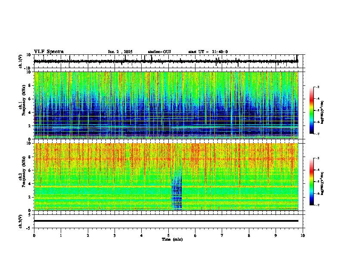Select the "start UT = 21:40:0" text
Screen dimensions: 341x264
click(x=208, y=52)
